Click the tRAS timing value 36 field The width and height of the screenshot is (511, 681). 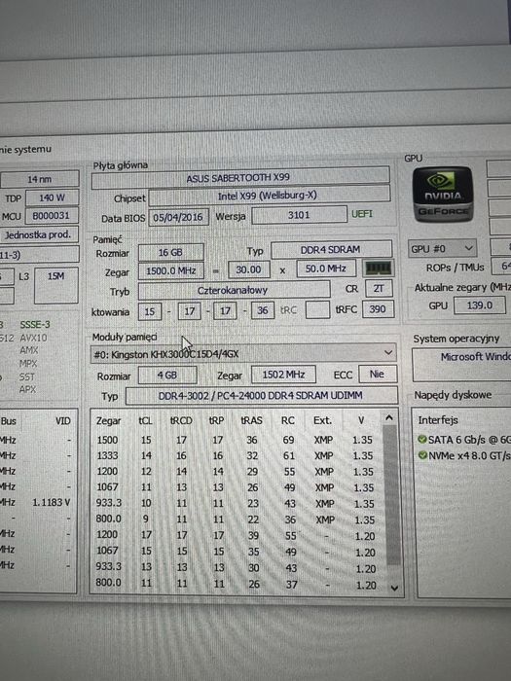(x=263, y=310)
